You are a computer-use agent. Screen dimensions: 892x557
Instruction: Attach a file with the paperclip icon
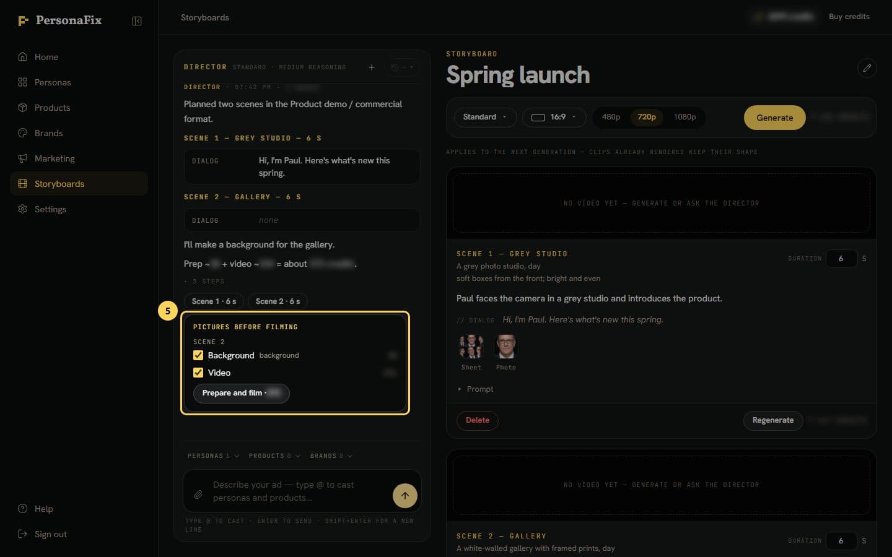coord(198,494)
